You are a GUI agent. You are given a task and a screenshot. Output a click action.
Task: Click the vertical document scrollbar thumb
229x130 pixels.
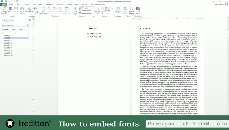point(228,32)
